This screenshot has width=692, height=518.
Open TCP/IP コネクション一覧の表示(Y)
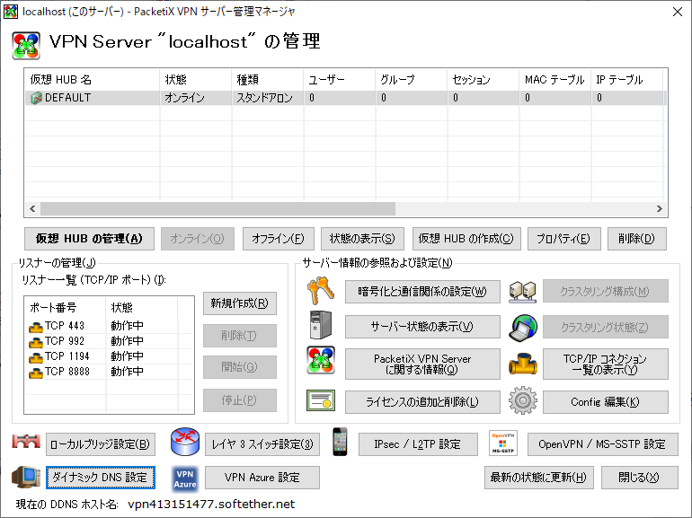(605, 364)
